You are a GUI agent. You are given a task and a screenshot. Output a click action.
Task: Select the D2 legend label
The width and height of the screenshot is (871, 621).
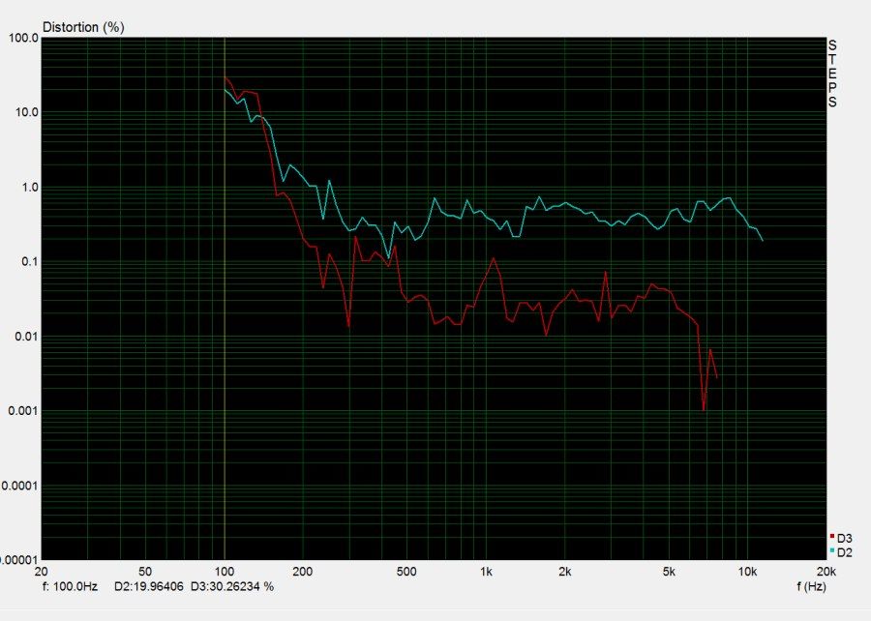(x=844, y=552)
